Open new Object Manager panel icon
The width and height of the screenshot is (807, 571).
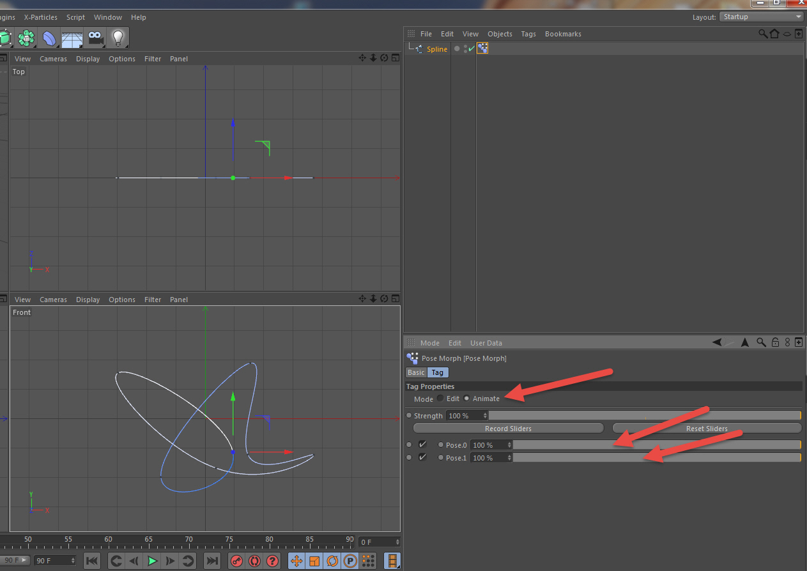point(799,34)
